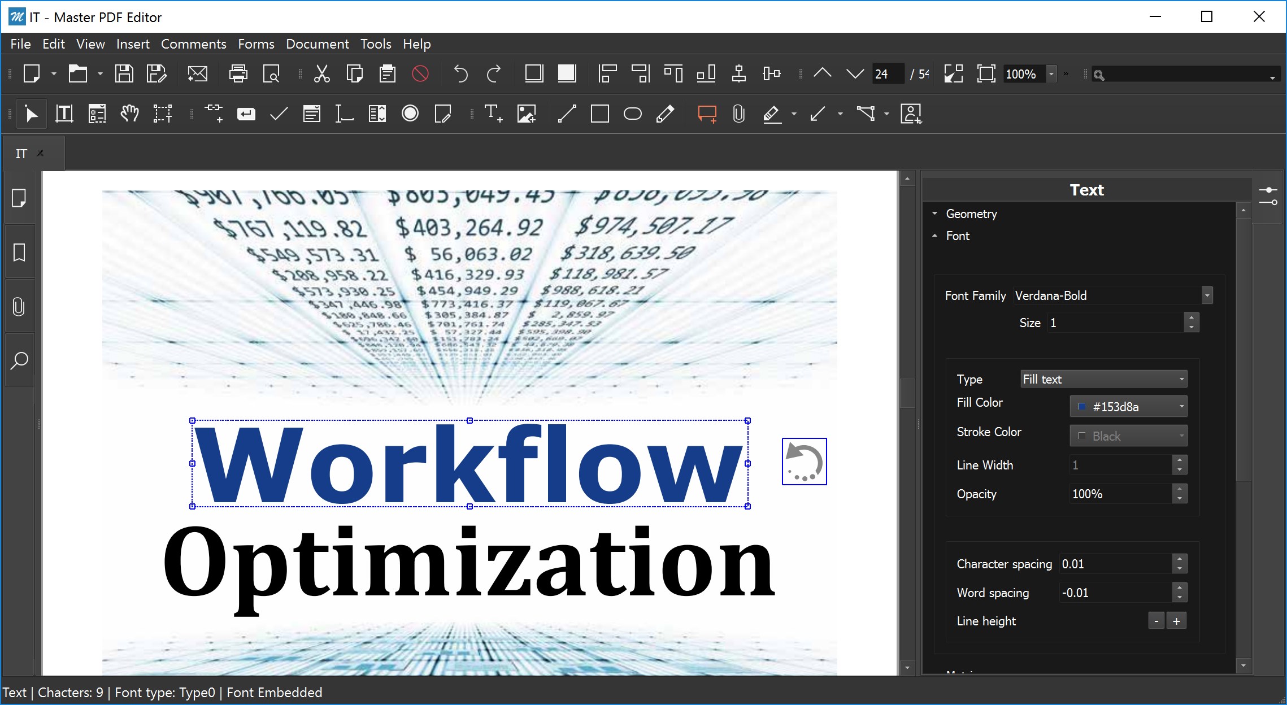The width and height of the screenshot is (1287, 705).
Task: Open the Font Family dropdown
Action: 1206,295
